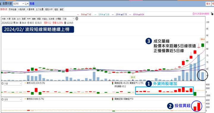Click the tallest blue volume bar

199,68
